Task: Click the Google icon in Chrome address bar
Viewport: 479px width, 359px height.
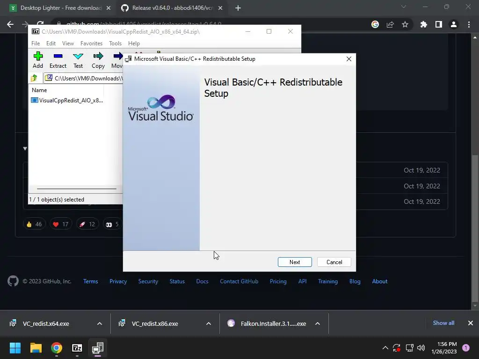Action: point(375,24)
